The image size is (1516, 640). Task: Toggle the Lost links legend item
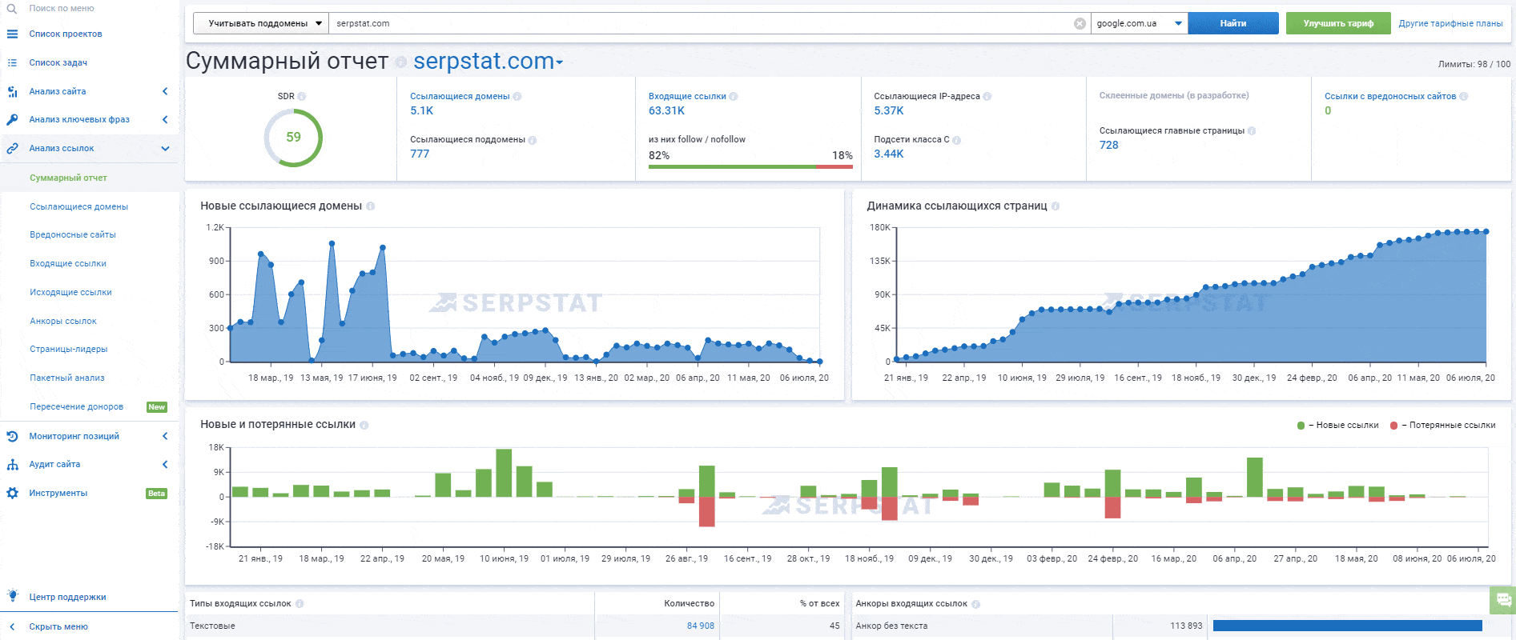(x=1443, y=426)
